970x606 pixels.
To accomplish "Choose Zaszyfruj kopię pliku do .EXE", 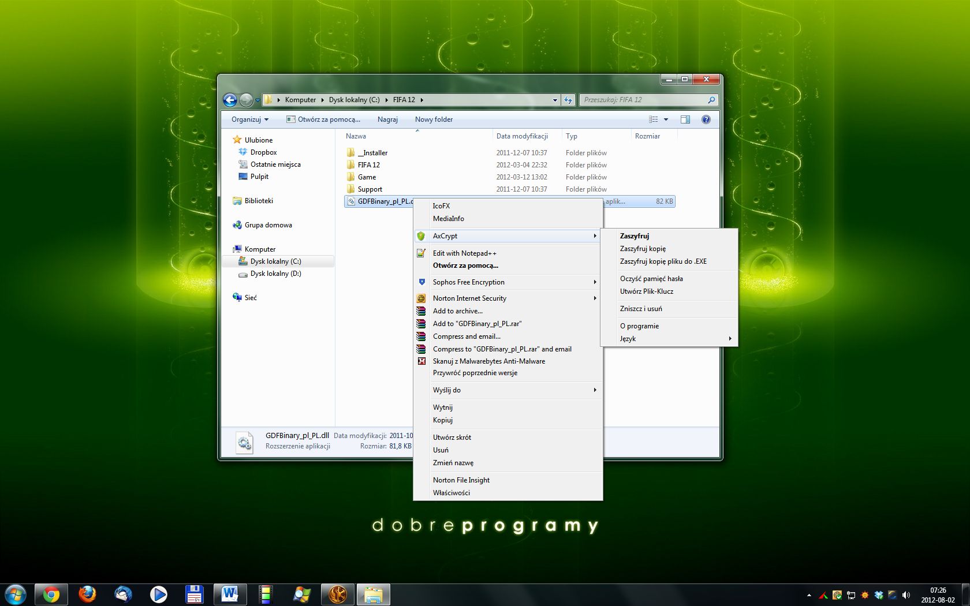I will [x=669, y=261].
